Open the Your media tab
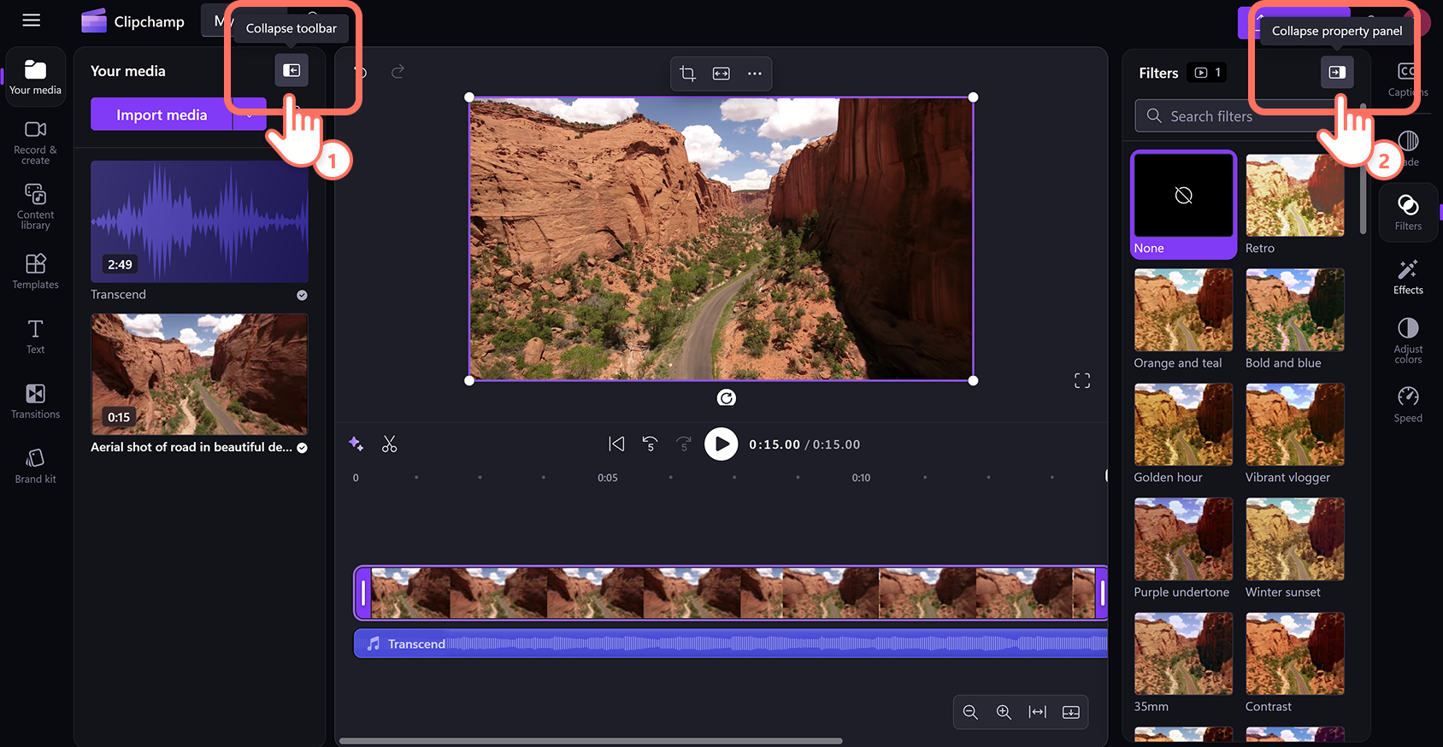 (35, 77)
